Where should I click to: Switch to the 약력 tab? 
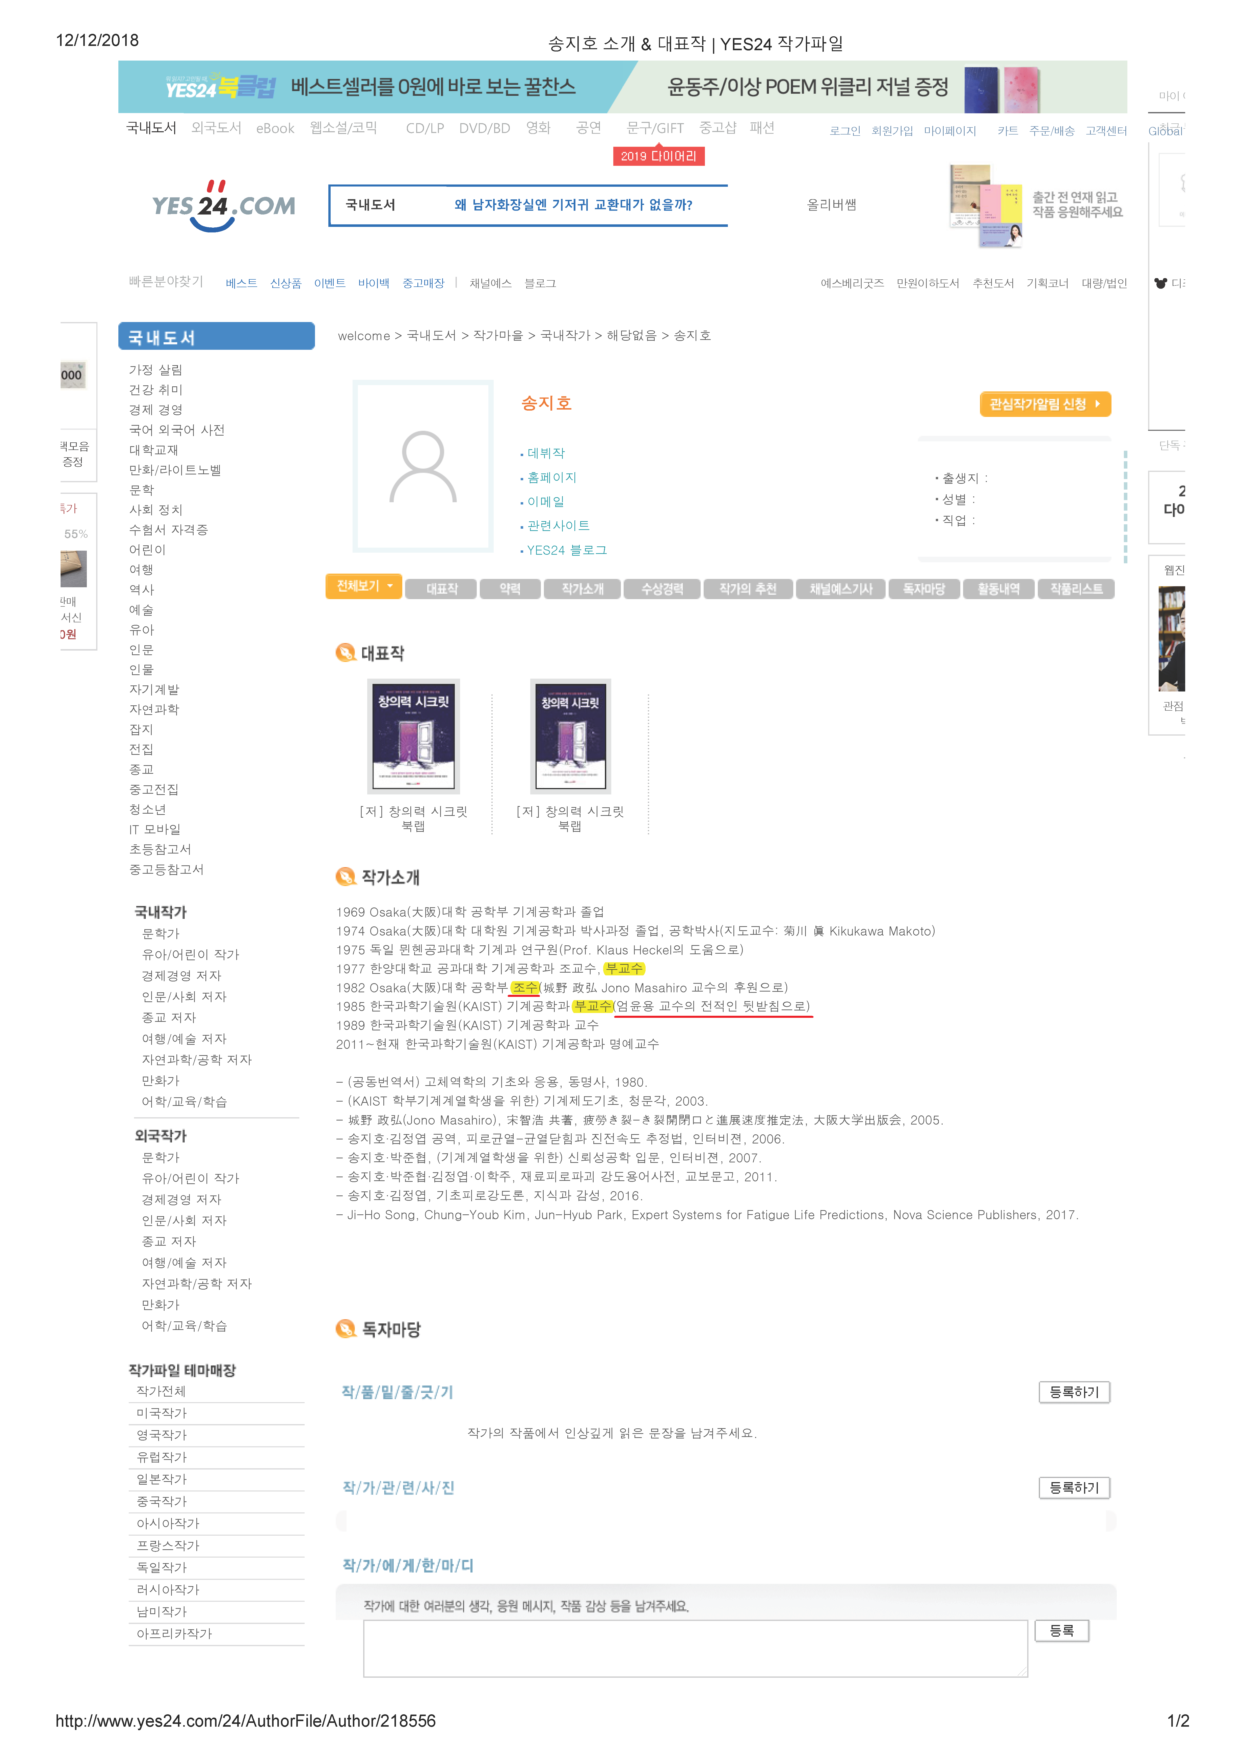point(510,589)
